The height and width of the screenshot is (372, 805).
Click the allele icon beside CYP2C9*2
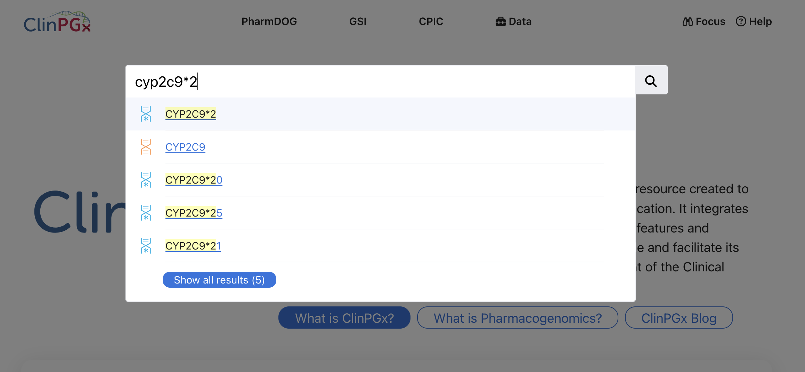146,114
